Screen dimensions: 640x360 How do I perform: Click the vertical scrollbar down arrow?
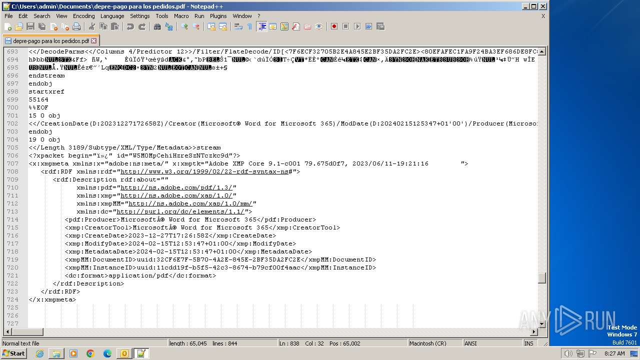point(542,323)
